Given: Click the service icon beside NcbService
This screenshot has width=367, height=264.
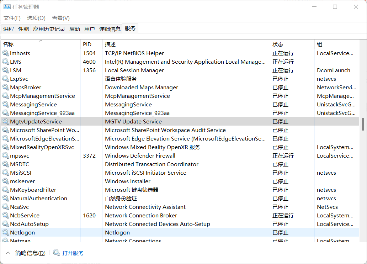Looking at the screenshot, I should (x=5, y=216).
